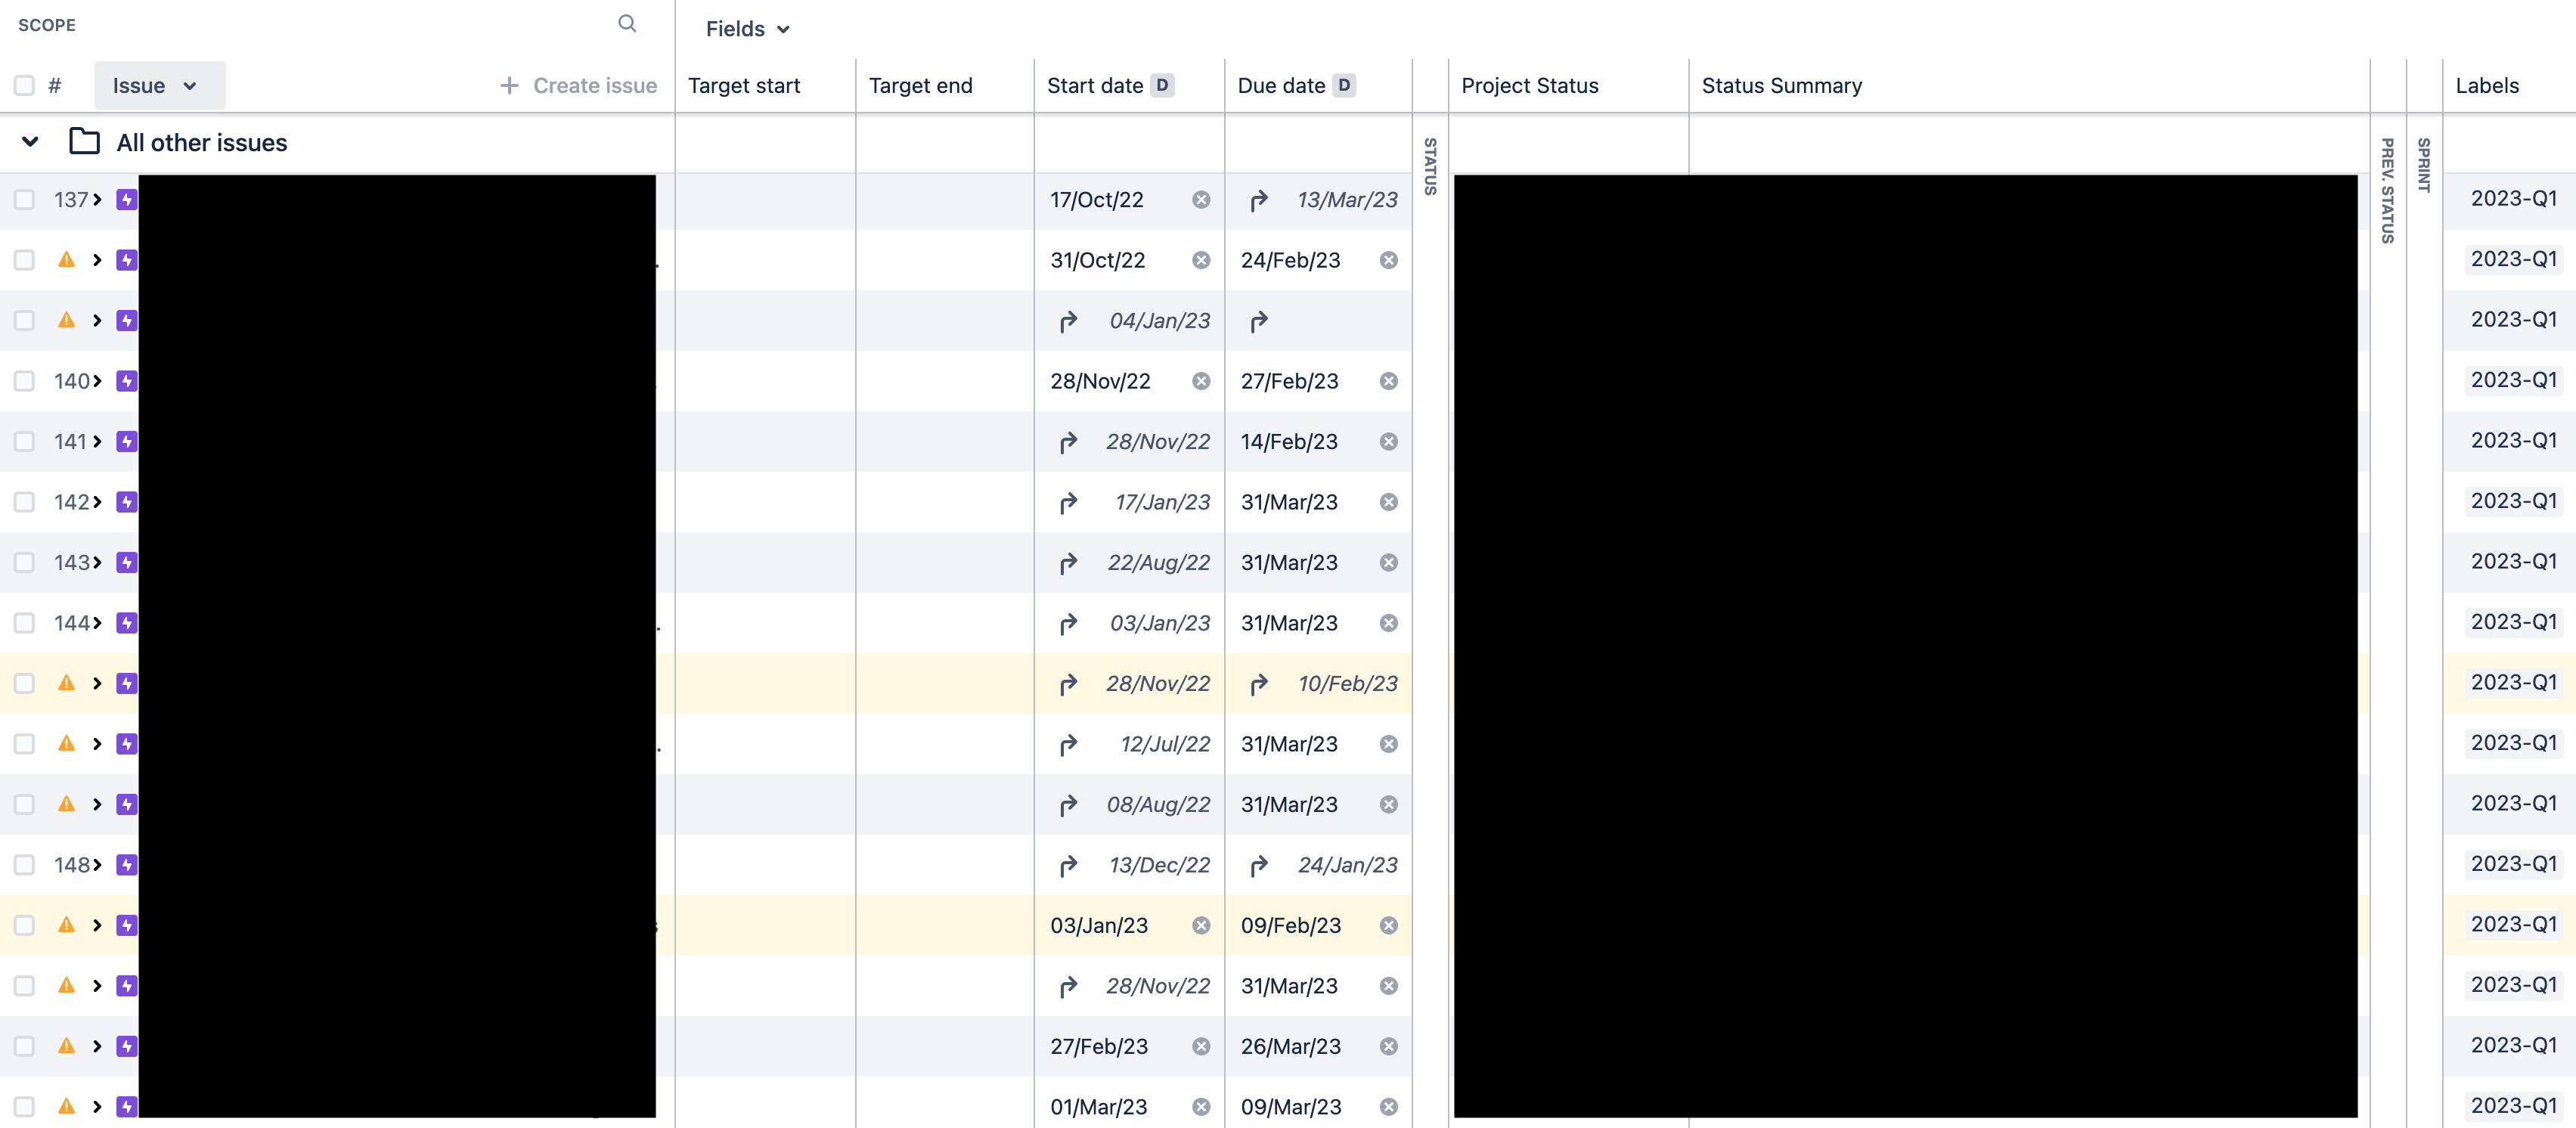
Task: Click the warning icon on the 27/Feb/23 row
Action: tap(66, 1046)
